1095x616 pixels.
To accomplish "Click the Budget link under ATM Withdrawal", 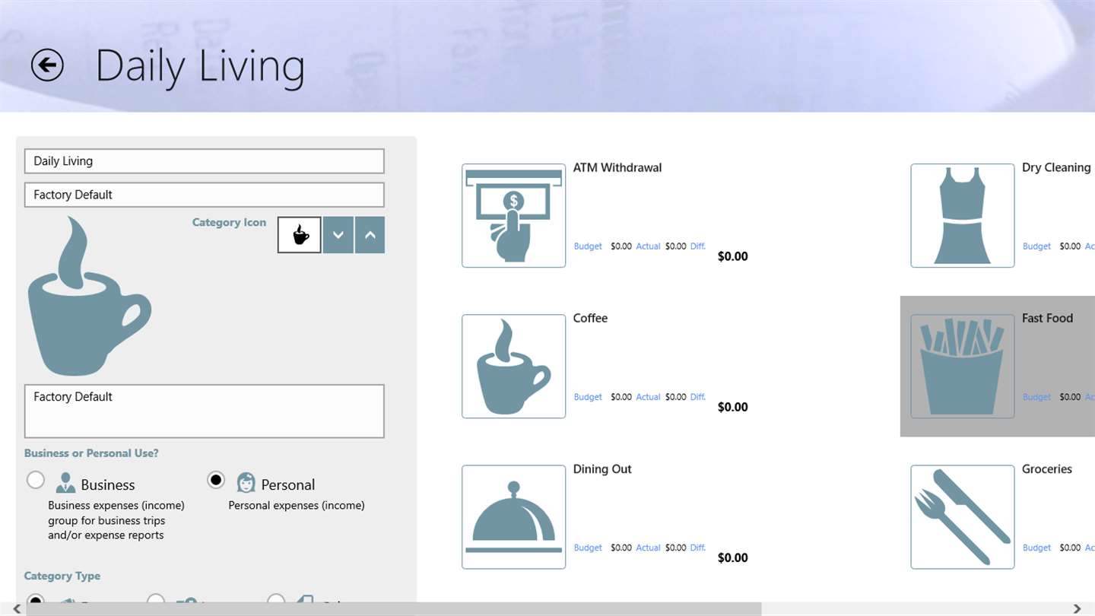I will tap(588, 246).
